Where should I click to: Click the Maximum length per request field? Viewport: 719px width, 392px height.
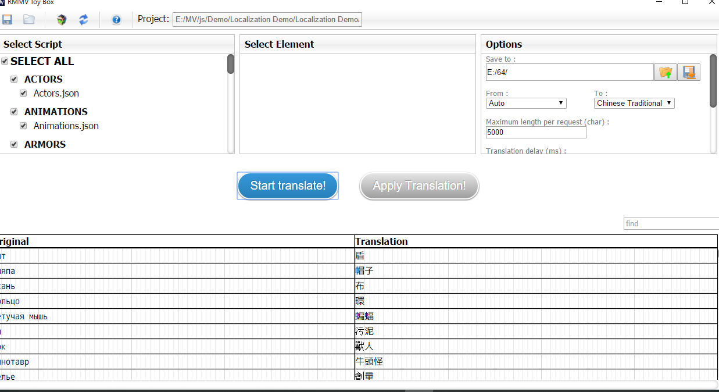[536, 132]
